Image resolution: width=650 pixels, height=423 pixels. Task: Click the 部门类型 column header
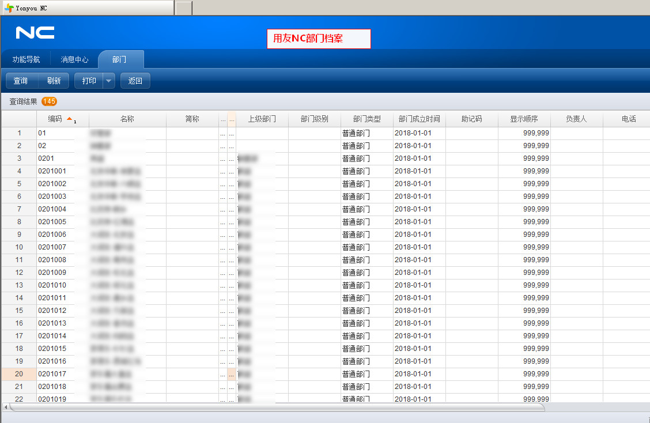[x=367, y=119]
